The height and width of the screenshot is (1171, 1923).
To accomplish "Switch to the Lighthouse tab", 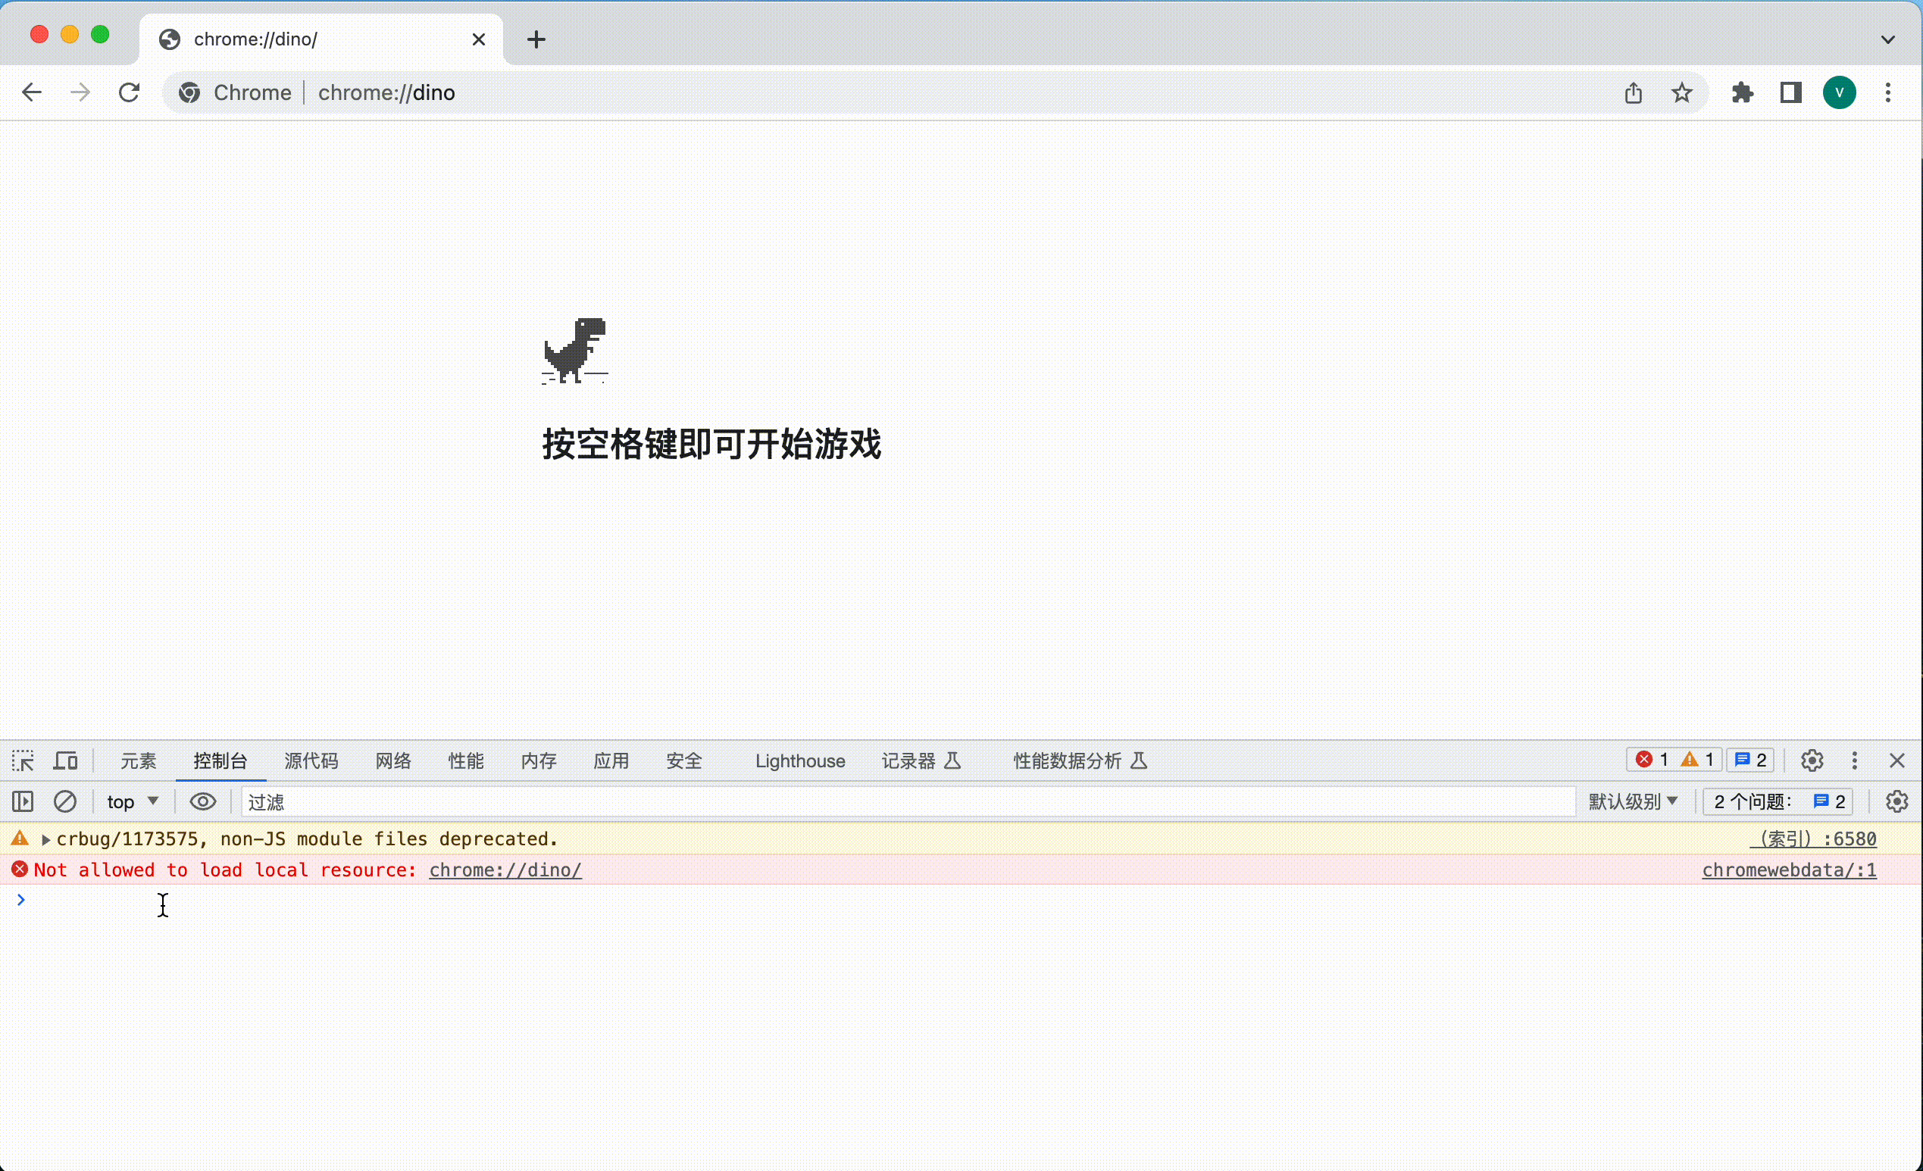I will [x=799, y=760].
